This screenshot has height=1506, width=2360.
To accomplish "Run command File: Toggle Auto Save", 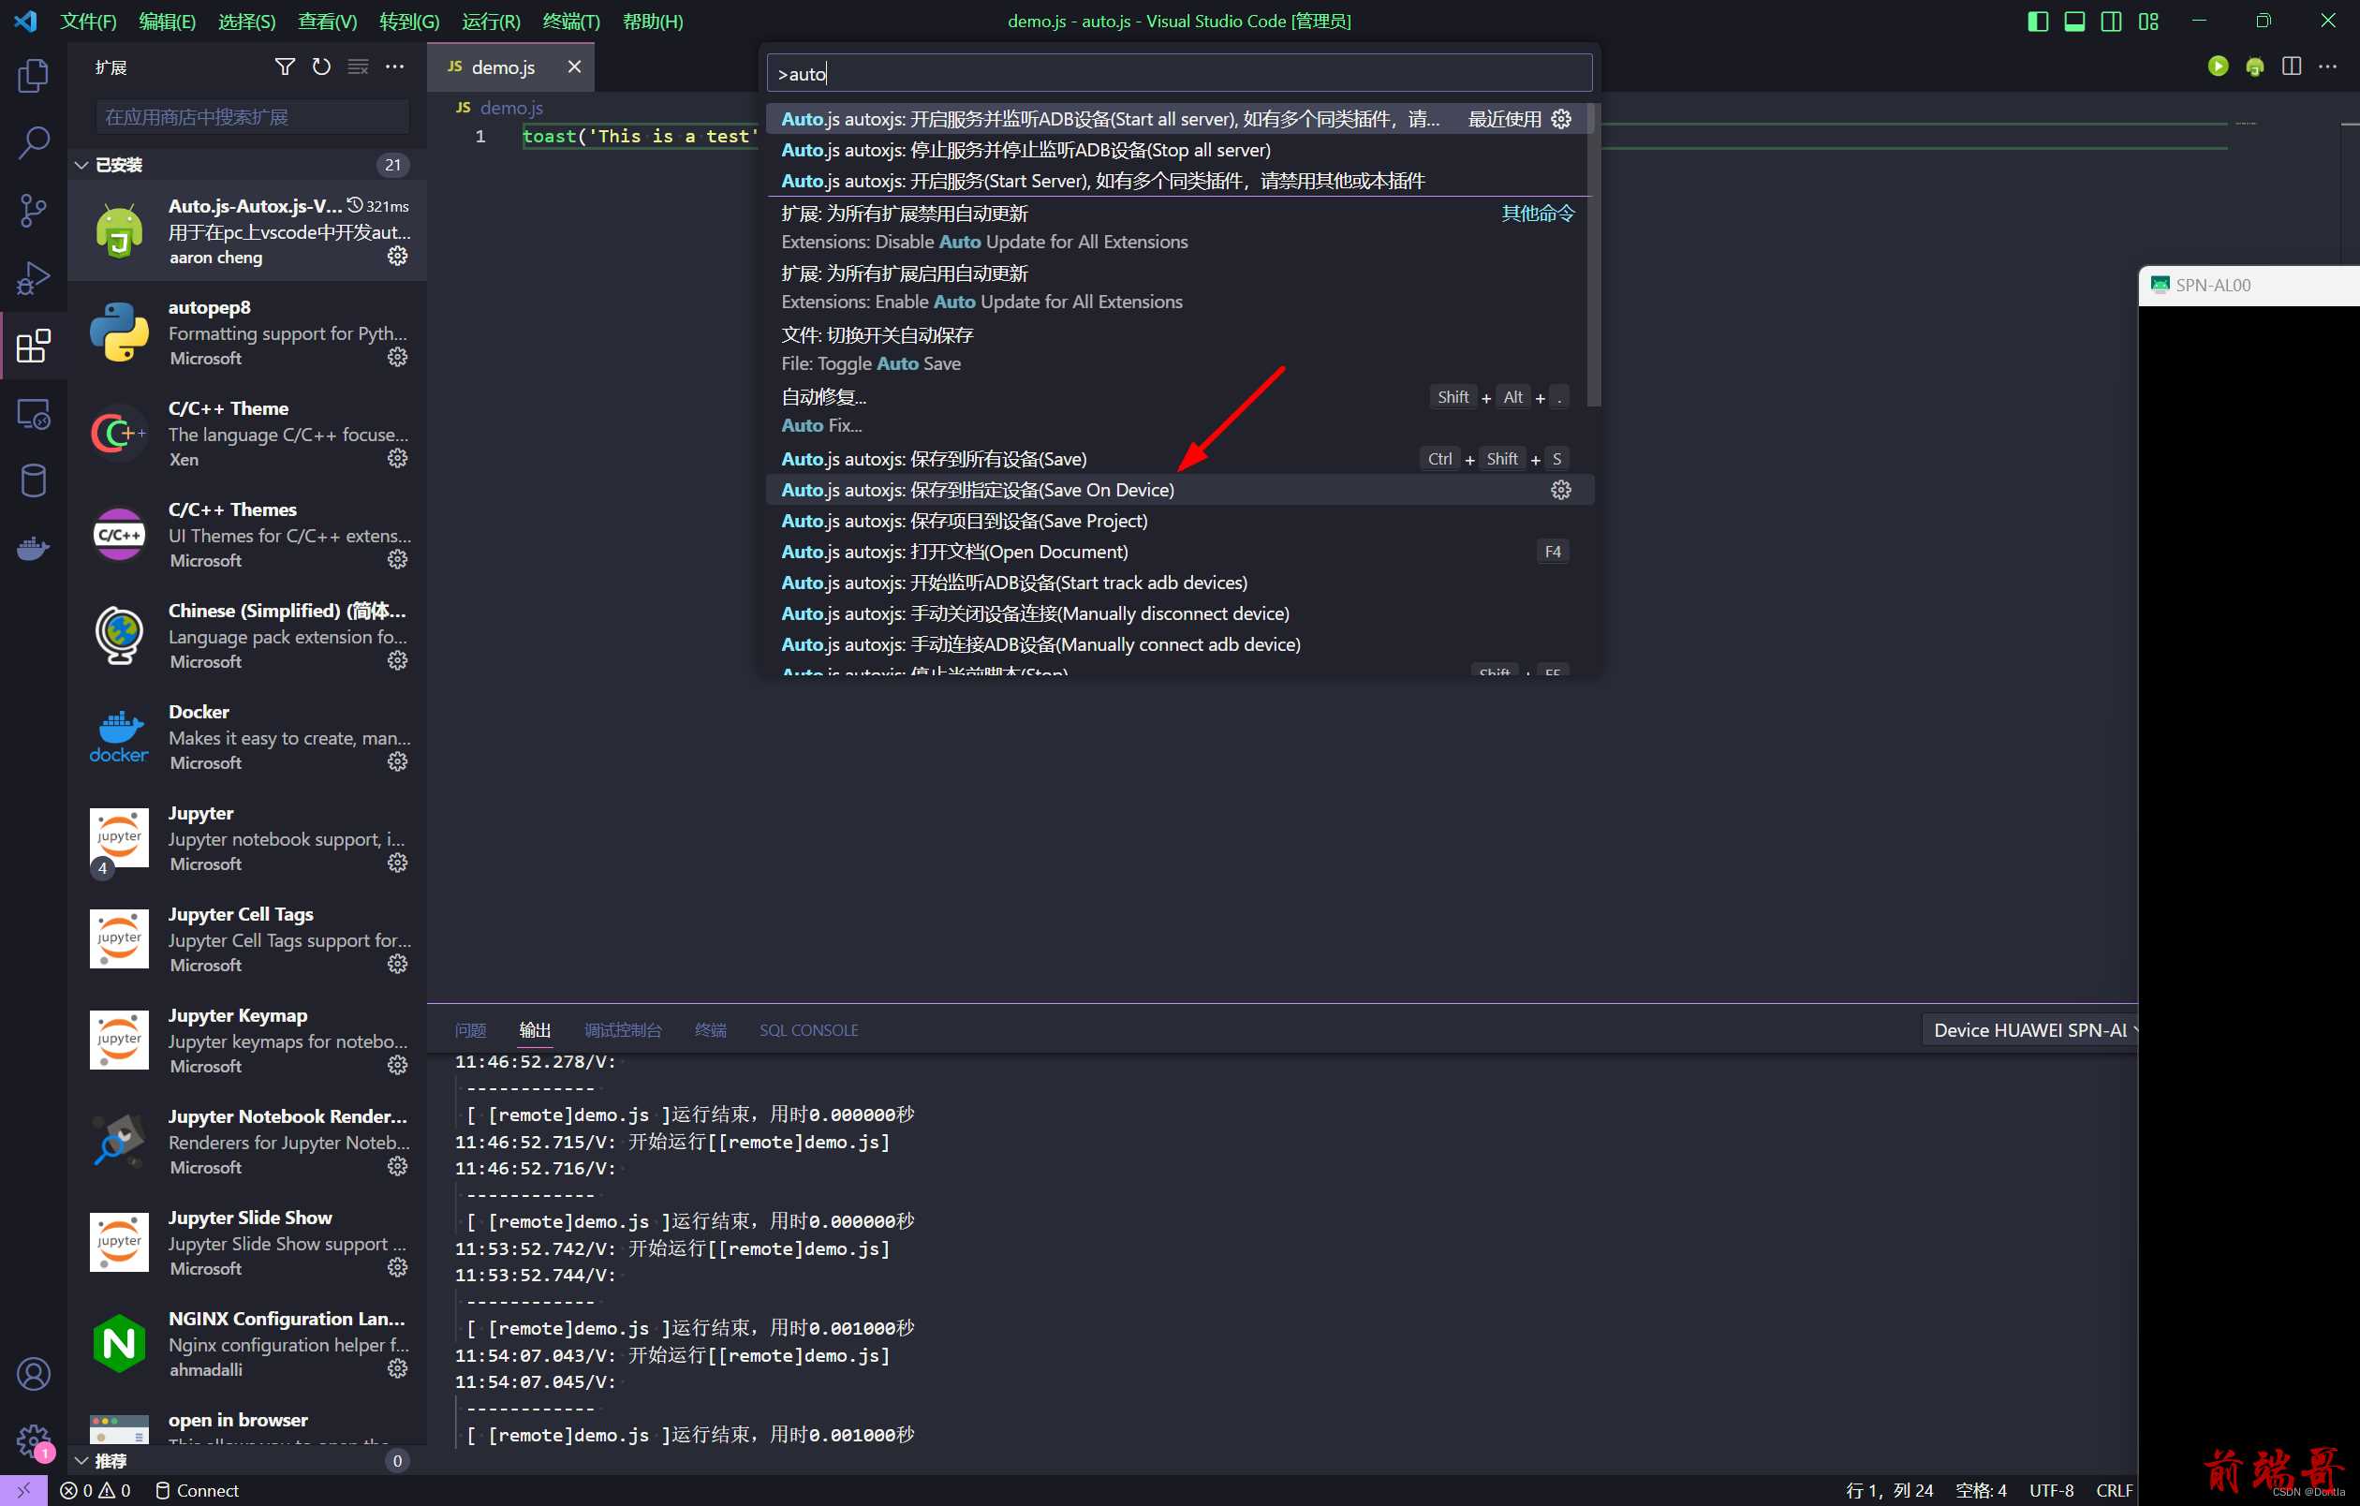I will click(x=1179, y=348).
